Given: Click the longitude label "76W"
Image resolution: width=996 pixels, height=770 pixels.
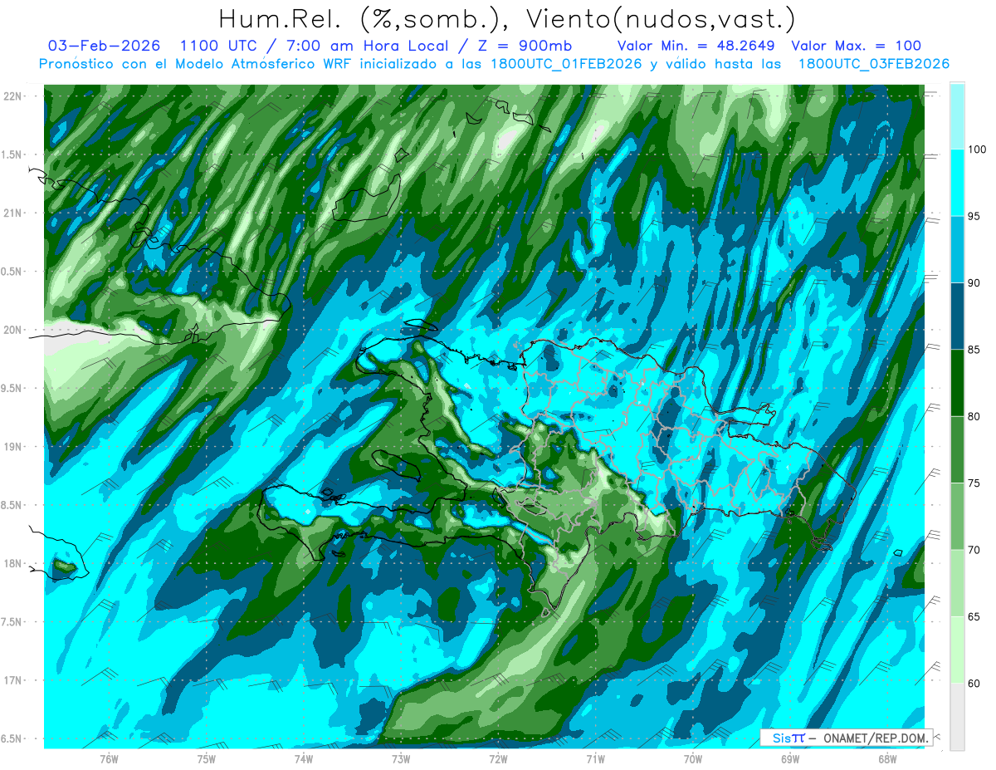Looking at the screenshot, I should (x=109, y=758).
